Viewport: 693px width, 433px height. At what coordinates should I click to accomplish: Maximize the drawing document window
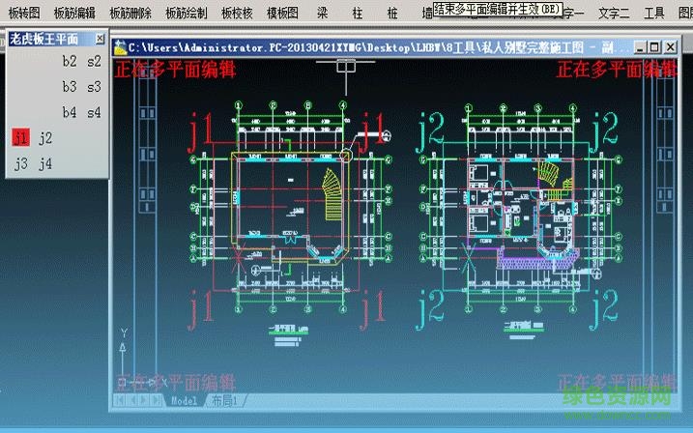(654, 46)
